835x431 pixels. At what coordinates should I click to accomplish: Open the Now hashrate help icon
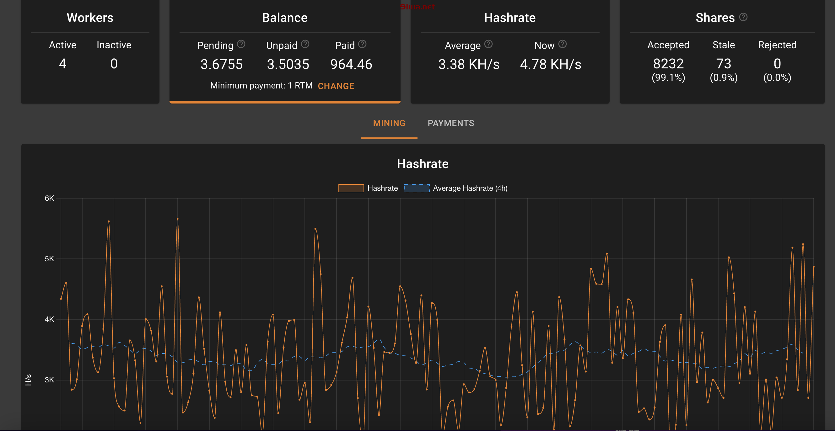[563, 44]
